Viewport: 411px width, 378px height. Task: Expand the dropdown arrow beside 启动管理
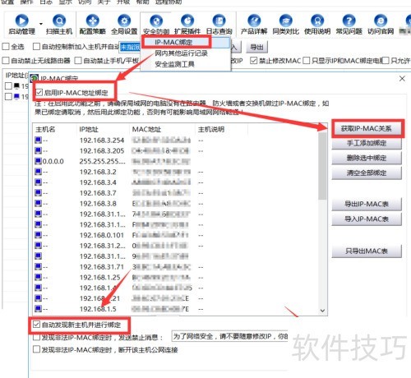[x=41, y=24]
